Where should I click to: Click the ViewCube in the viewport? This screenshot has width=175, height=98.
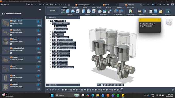[169, 22]
